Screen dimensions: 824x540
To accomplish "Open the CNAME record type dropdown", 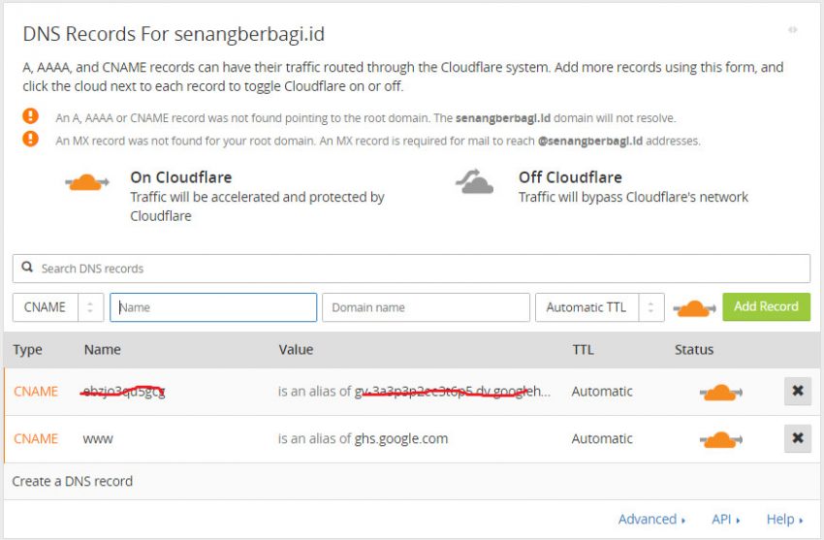I will [x=58, y=307].
